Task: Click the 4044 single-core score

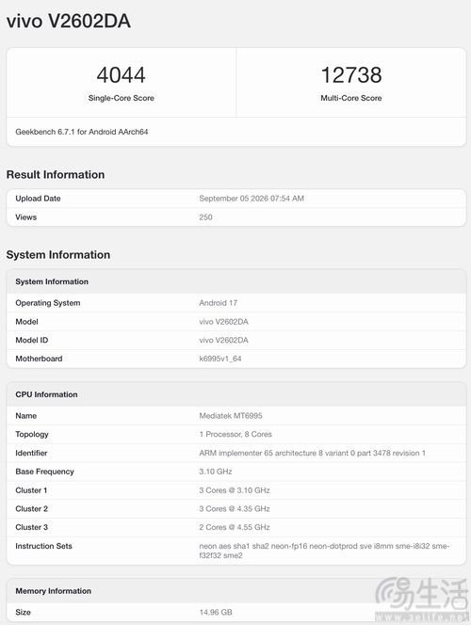Action: [121, 75]
